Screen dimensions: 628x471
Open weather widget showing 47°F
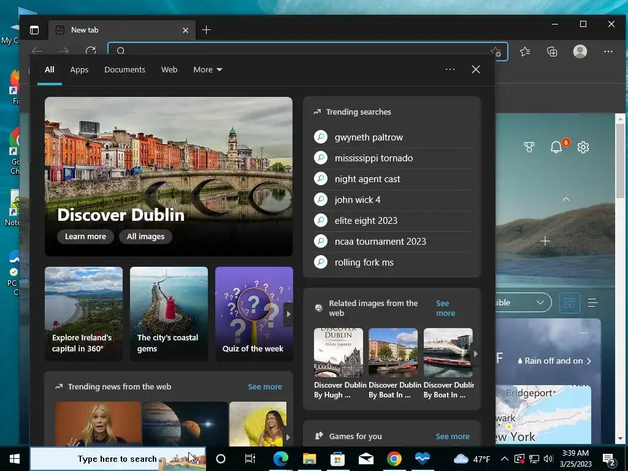tap(472, 459)
